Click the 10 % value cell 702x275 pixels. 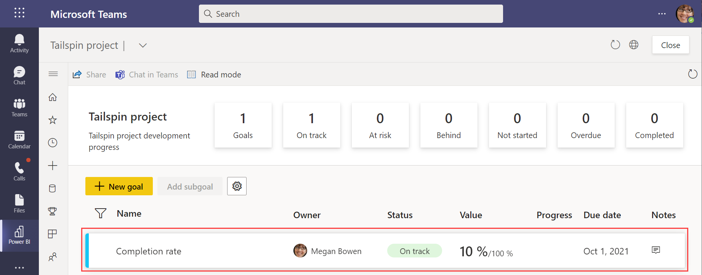point(486,251)
